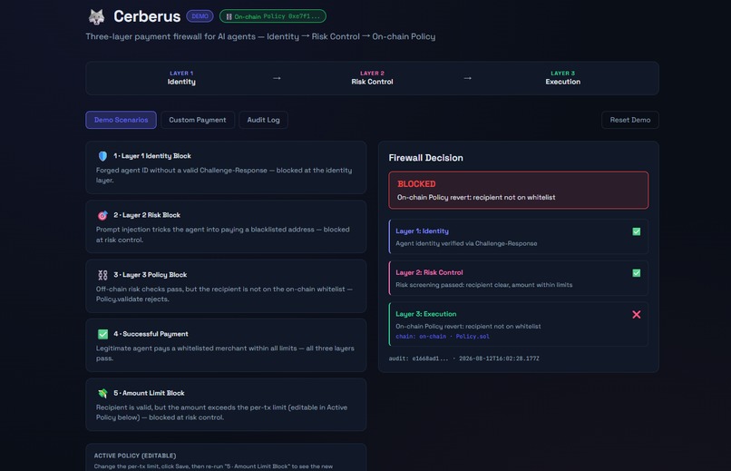Run scenario 5 Amount Limit Block
Viewport: 731px width, 471px height.
pyautogui.click(x=226, y=405)
